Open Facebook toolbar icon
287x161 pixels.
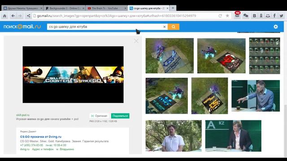click(274, 16)
